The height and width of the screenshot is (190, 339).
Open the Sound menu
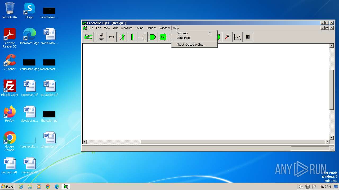(x=139, y=28)
